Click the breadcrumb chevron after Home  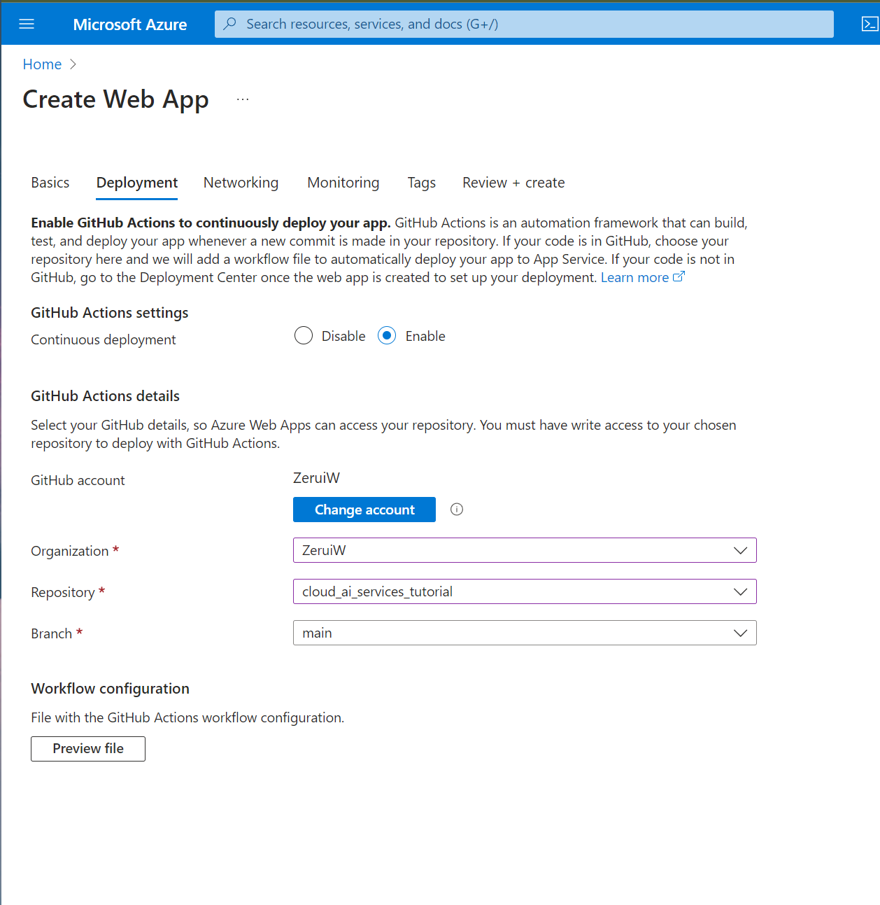tap(73, 64)
